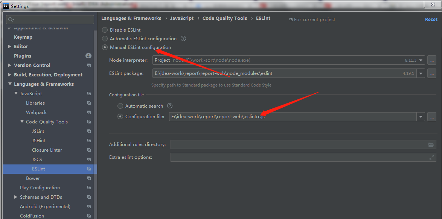442x219 pixels.
Task: Click the Reset link
Action: click(431, 19)
